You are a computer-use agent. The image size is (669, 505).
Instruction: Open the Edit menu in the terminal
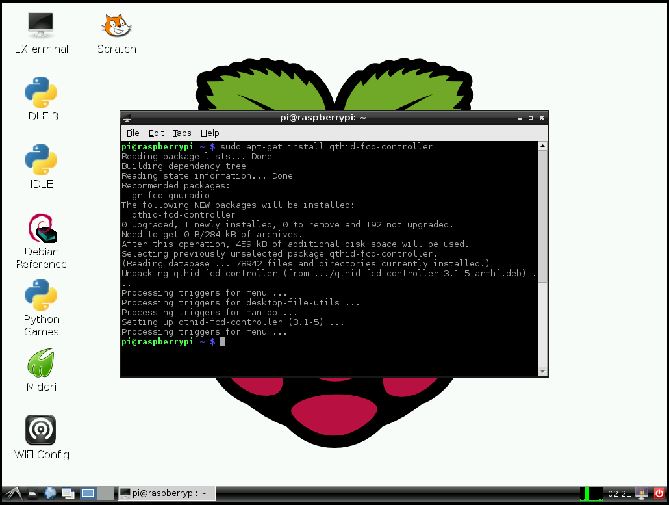(156, 133)
